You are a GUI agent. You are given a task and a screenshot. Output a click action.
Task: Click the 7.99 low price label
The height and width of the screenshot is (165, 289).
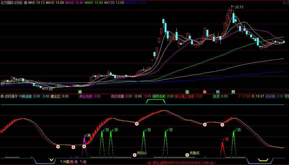[49, 89]
